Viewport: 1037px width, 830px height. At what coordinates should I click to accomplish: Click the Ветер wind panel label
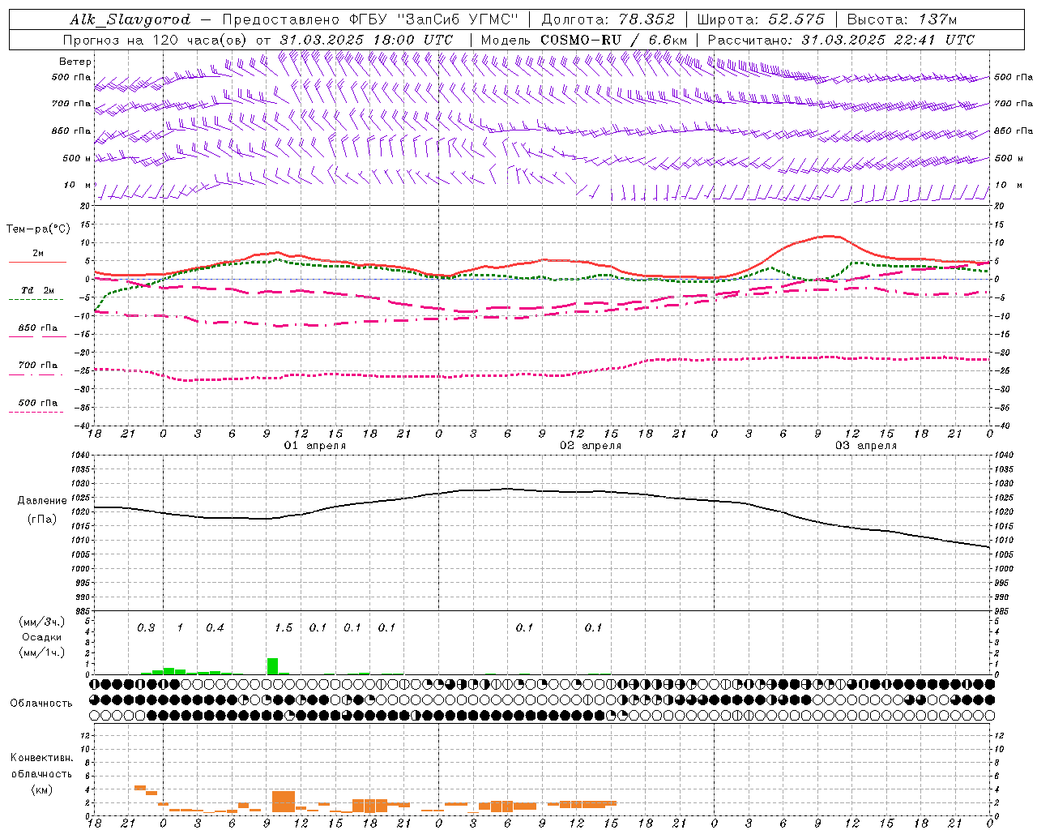(75, 62)
